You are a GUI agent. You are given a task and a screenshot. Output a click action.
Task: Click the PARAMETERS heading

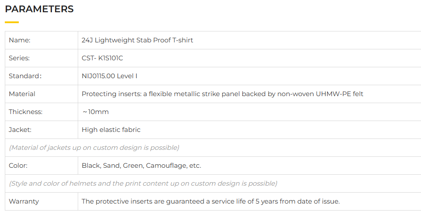click(x=39, y=9)
